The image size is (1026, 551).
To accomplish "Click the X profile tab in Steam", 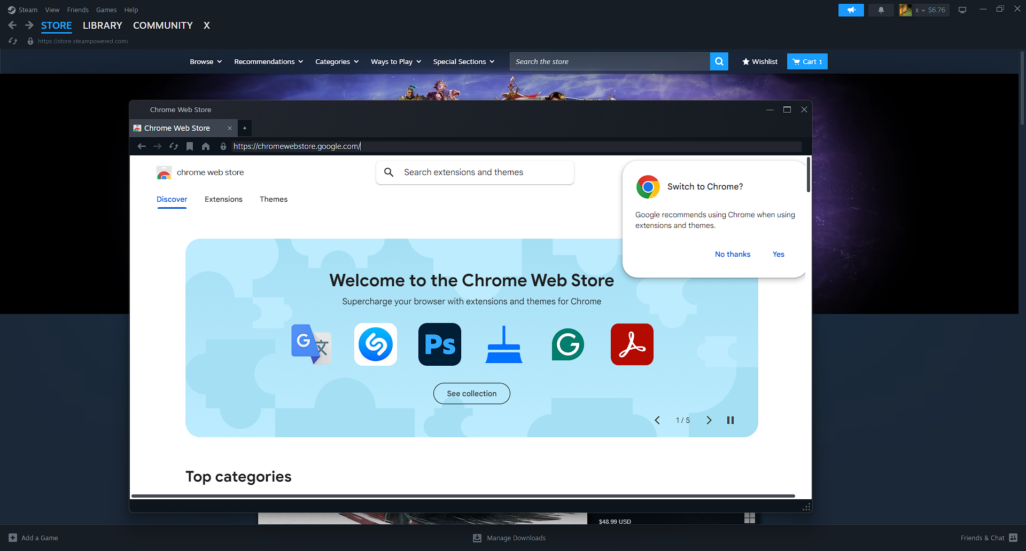I will click(x=207, y=25).
